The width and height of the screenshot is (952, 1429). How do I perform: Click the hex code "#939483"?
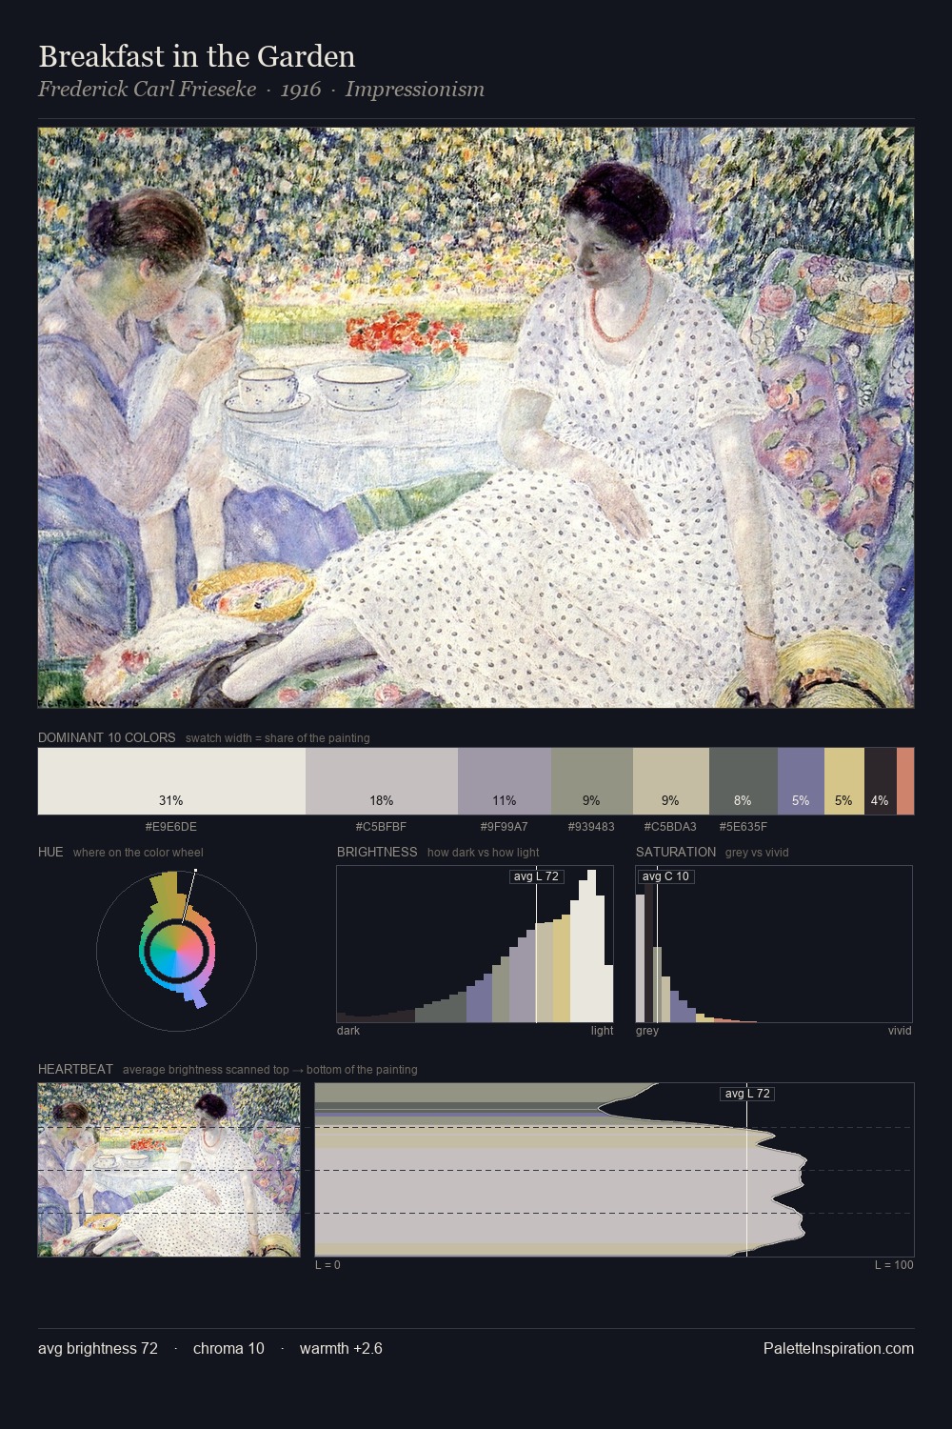click(x=591, y=826)
